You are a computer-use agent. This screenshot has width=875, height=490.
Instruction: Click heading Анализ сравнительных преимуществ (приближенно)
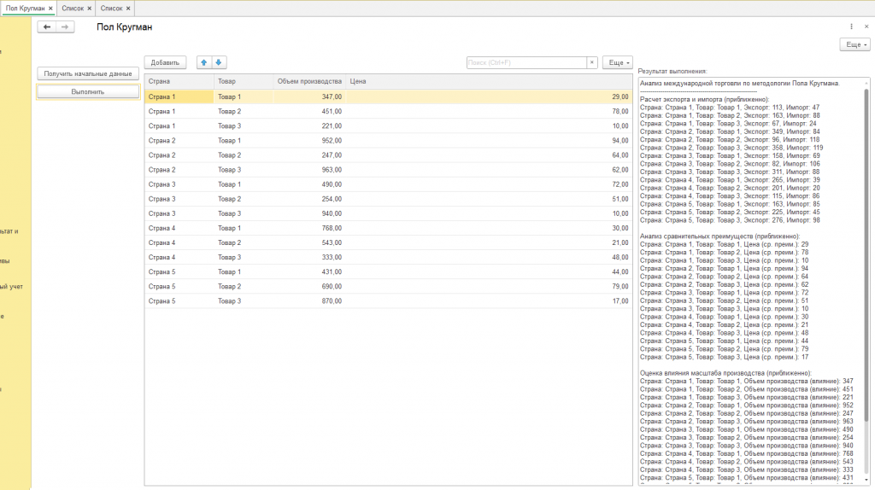click(x=719, y=236)
